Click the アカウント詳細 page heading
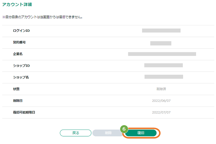This screenshot has height=144, width=216. pyautogui.click(x=17, y=4)
